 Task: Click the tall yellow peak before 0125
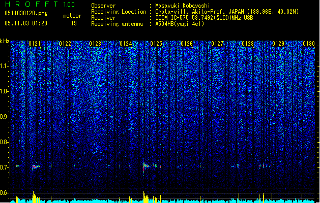pos(144,197)
